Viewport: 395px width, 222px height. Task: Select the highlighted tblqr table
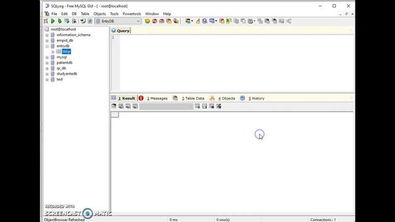(x=67, y=51)
